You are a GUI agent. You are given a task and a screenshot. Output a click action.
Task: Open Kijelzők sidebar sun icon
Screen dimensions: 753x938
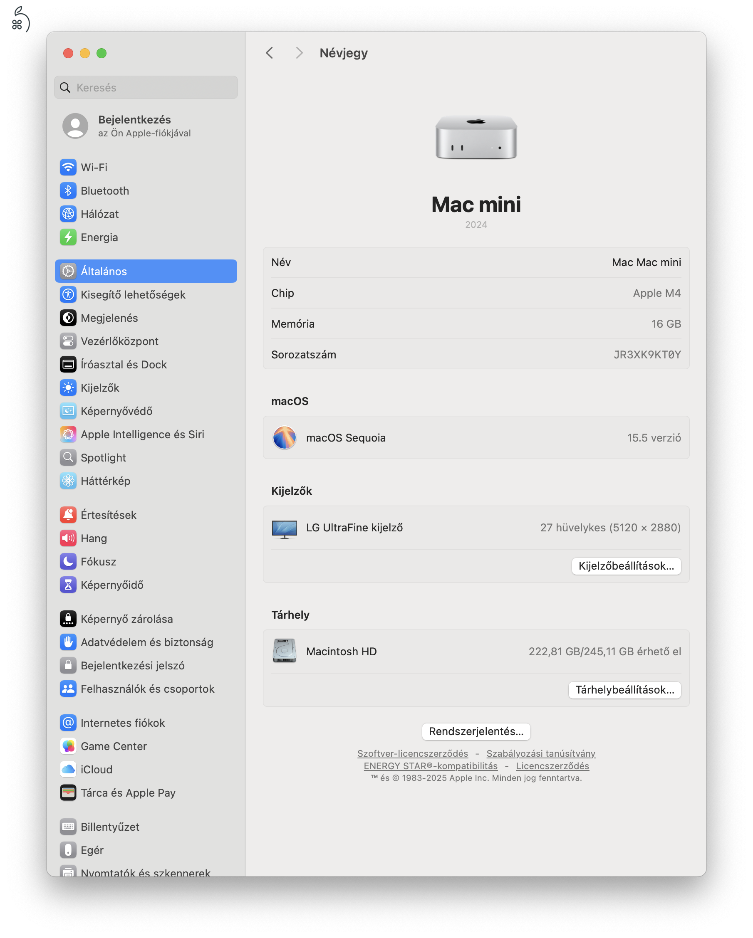coord(68,388)
